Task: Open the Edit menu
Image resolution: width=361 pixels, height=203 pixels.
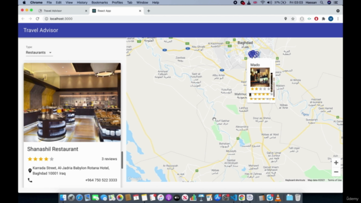Action: coord(59,2)
